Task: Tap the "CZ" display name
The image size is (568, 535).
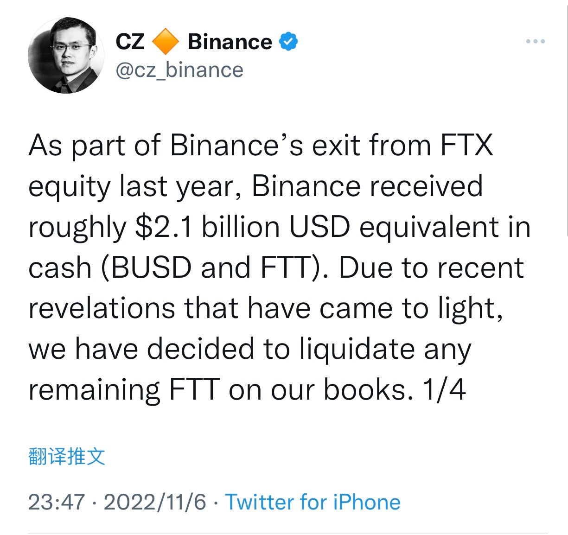Action: 129,42
